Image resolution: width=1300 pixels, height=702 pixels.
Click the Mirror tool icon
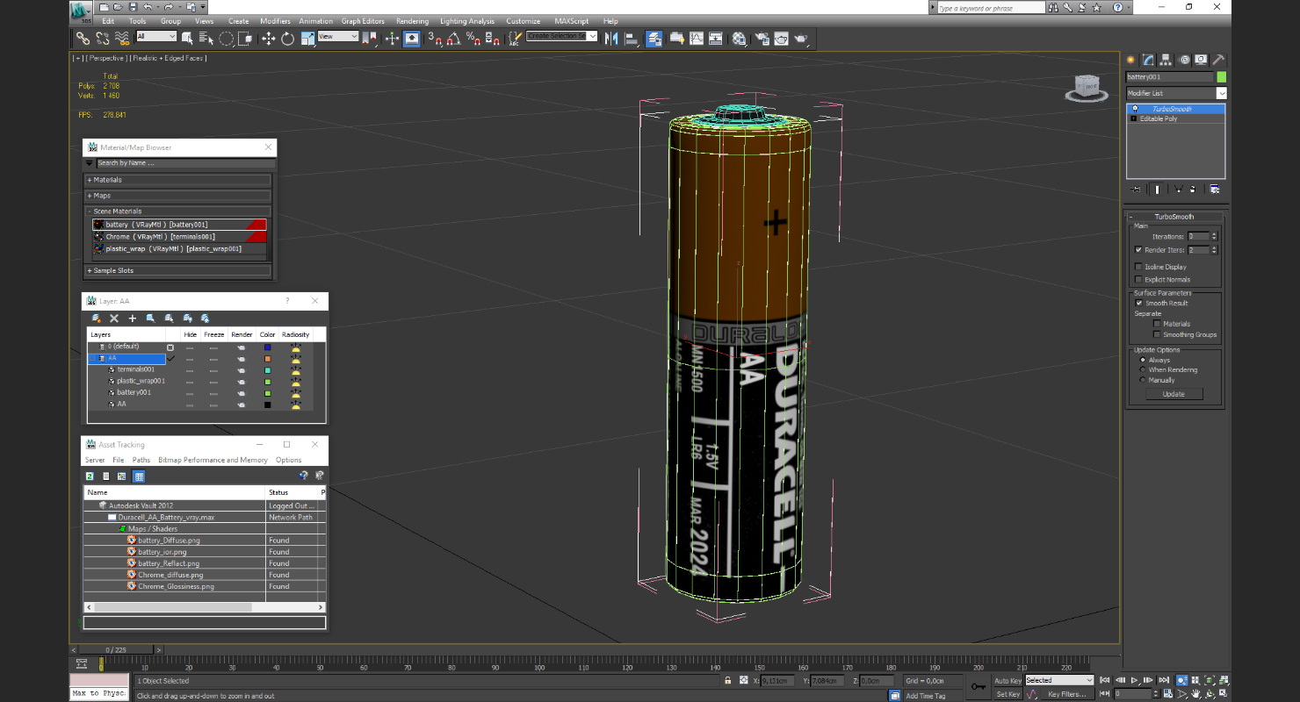coord(611,38)
